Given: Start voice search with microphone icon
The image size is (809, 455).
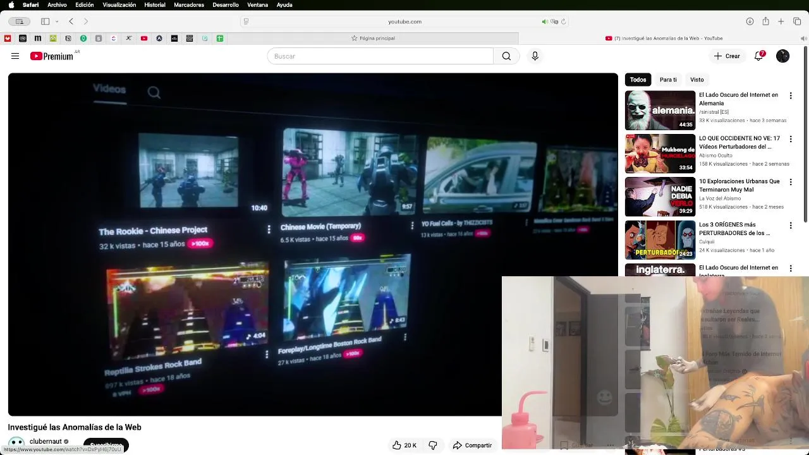Looking at the screenshot, I should (x=535, y=56).
